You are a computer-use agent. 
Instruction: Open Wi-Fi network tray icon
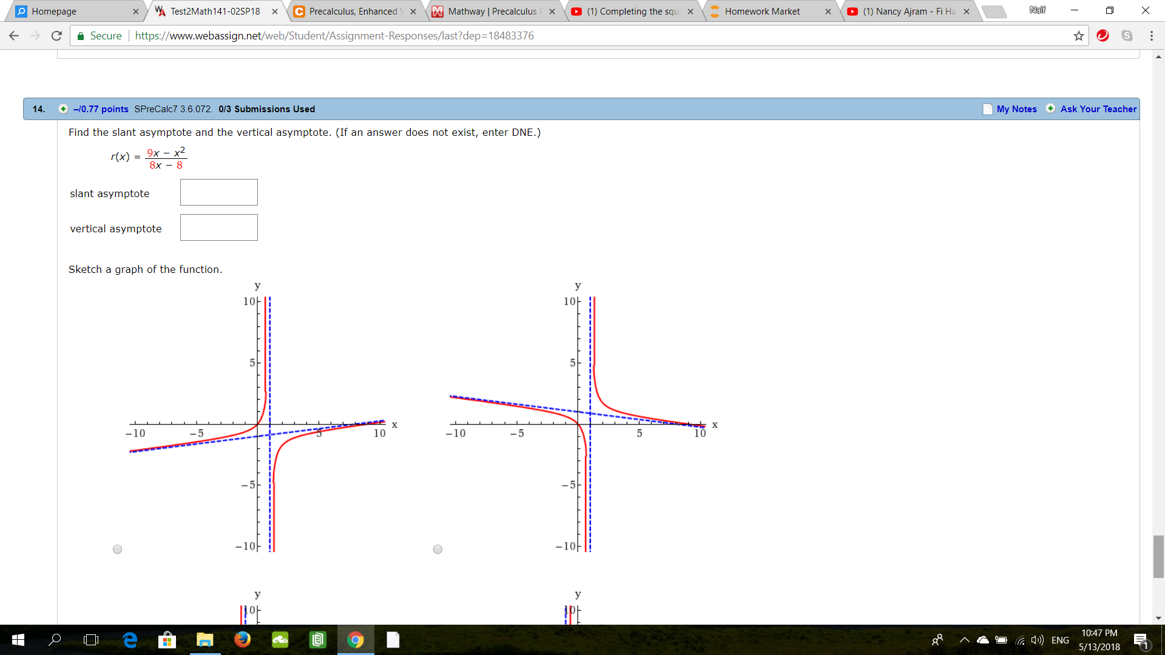[1021, 640]
